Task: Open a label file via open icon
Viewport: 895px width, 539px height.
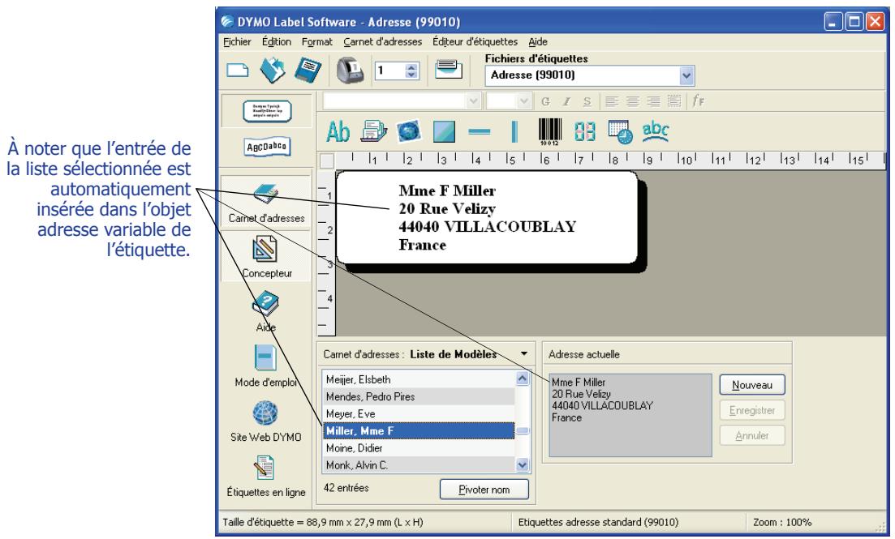Action: point(273,71)
